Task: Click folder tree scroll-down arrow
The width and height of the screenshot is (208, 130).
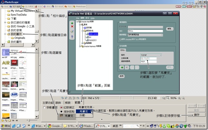Action: [x=36, y=41]
